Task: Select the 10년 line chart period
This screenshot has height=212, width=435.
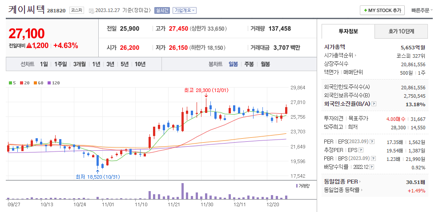Action: tap(140, 64)
